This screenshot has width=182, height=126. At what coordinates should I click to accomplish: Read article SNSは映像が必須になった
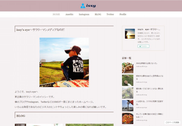pyautogui.click(x=147, y=63)
